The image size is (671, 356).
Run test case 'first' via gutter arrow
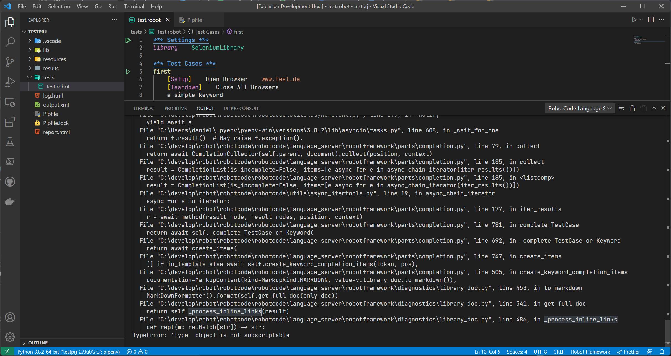pyautogui.click(x=128, y=72)
